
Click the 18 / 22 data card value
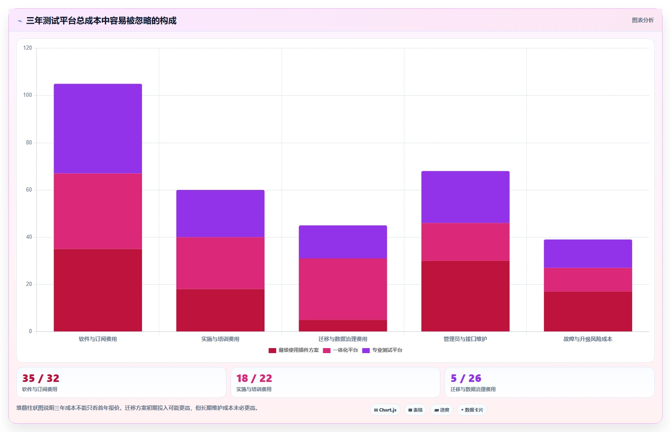[x=254, y=379]
